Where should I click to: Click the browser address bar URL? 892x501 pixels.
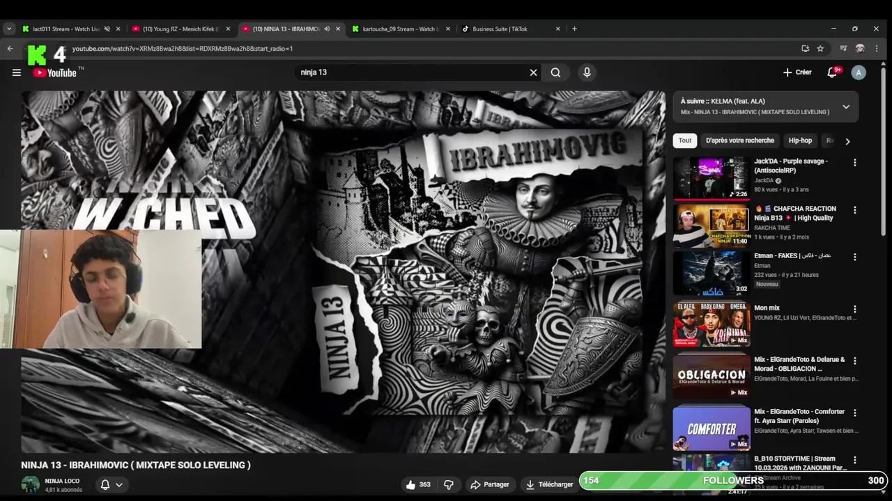tap(183, 49)
